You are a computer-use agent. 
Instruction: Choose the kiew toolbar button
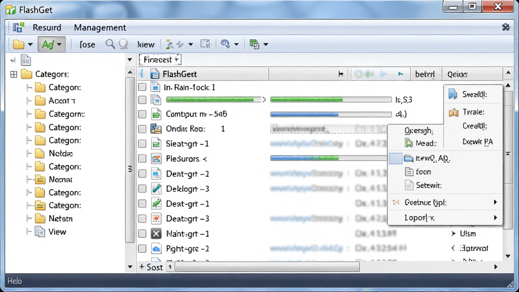click(145, 45)
